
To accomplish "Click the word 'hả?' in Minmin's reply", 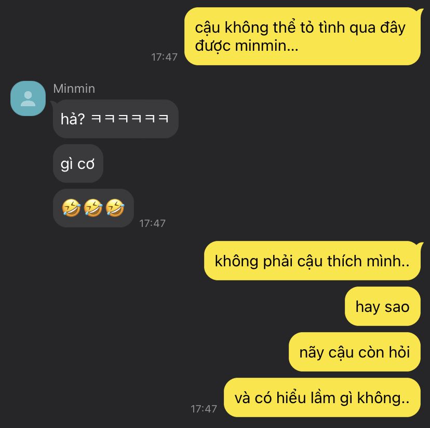I will click(73, 119).
